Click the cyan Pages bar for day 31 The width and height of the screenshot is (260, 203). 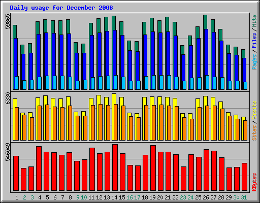click(x=245, y=86)
